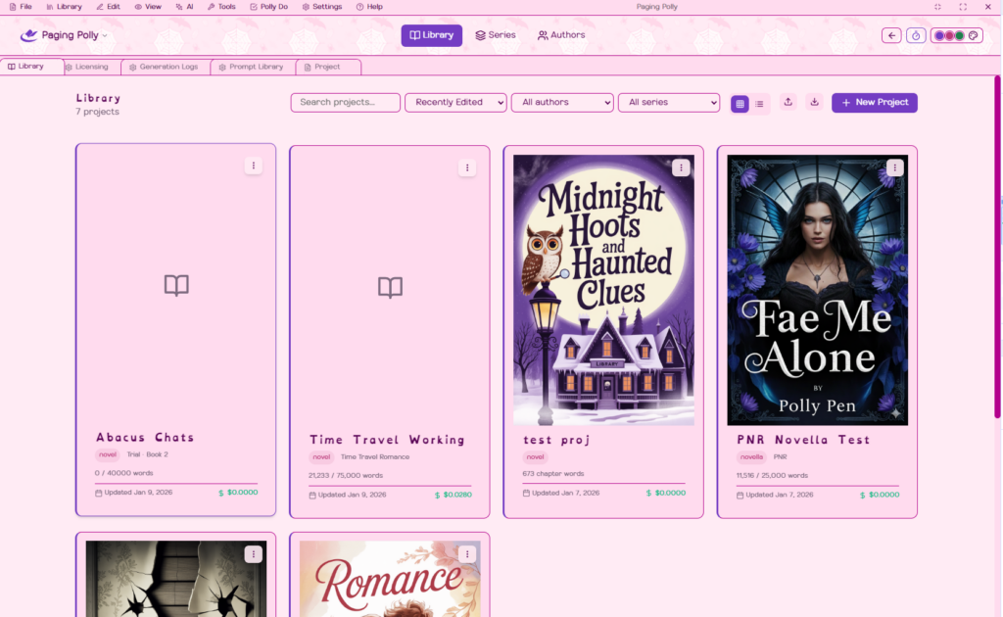The height and width of the screenshot is (617, 1003).
Task: Click the dollar icon on test proj card
Action: [648, 494]
